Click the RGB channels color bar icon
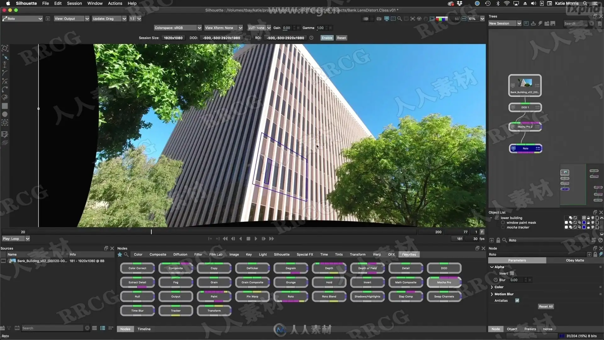 [x=442, y=19]
